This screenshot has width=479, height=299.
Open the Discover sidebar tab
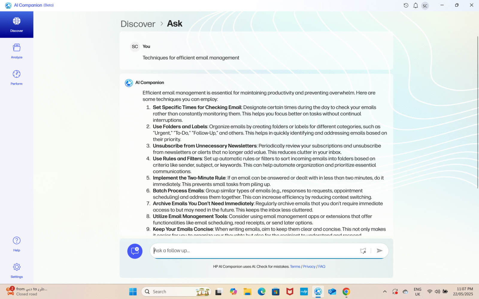tap(16, 25)
